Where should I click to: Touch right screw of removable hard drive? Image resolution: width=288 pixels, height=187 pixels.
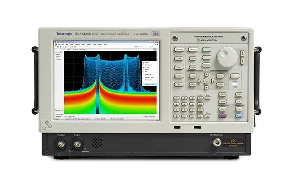pyautogui.click(x=244, y=38)
